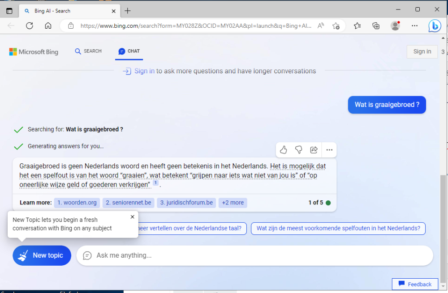Open the woorden.org source link
Screen dimensions: 448x293
77,203
